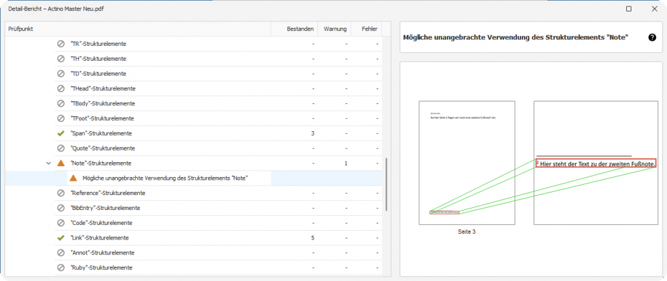Click the Warnung column header
This screenshot has width=667, height=281.
[335, 29]
